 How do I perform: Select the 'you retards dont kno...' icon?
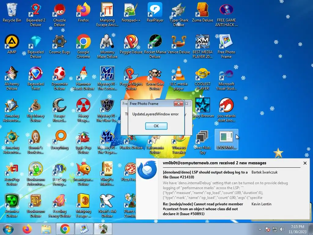[x=226, y=110]
